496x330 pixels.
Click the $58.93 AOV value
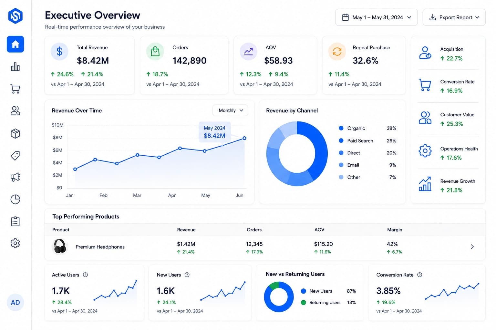278,61
